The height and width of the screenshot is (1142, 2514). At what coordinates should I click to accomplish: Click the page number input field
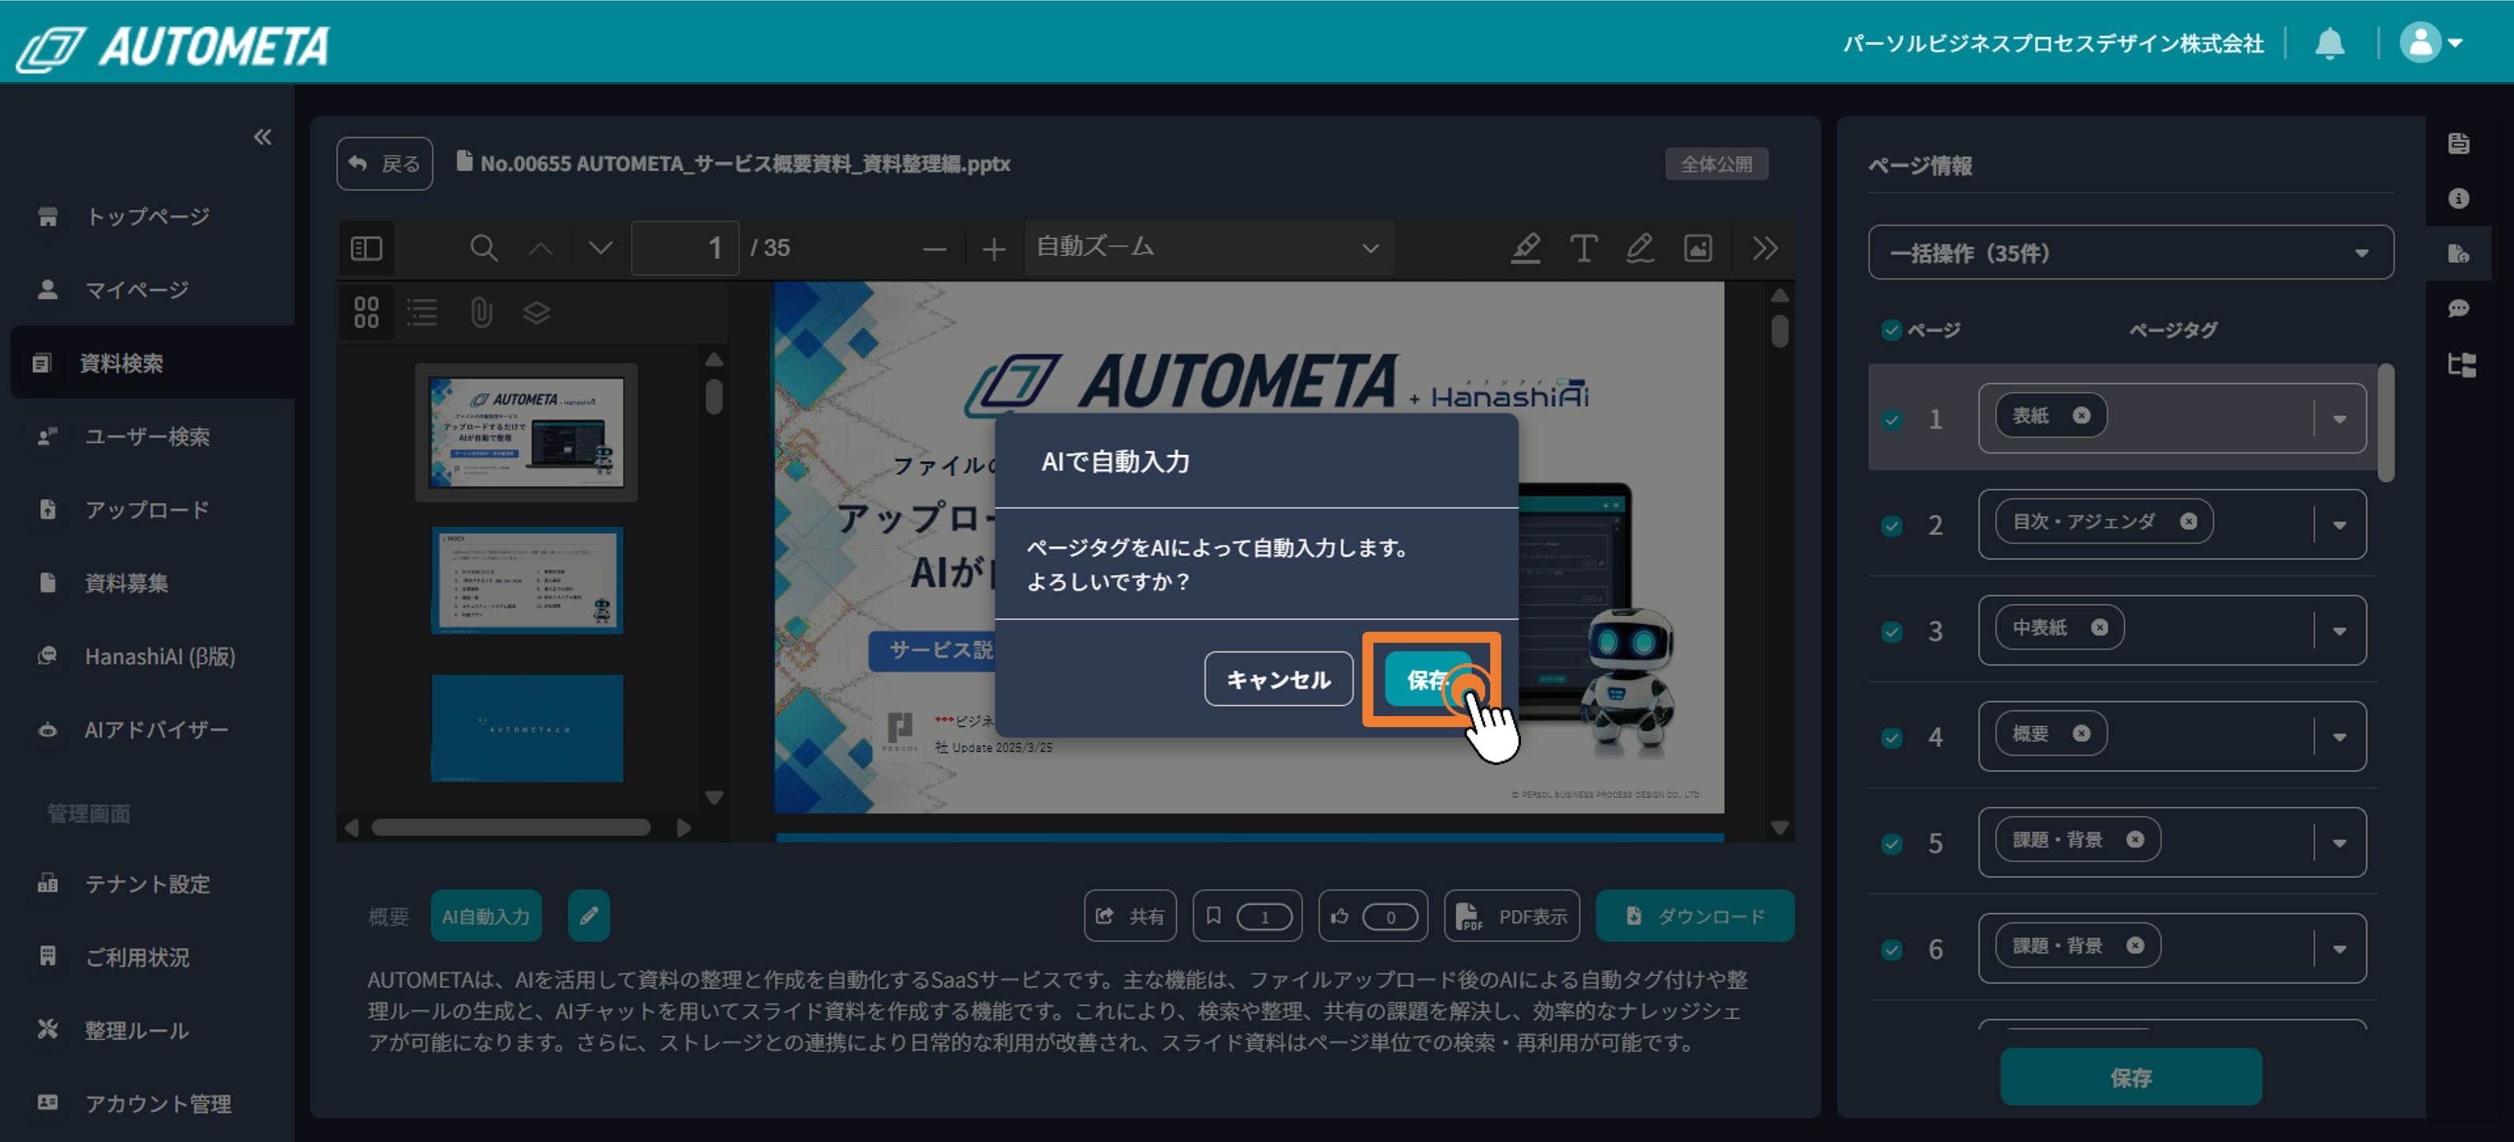click(685, 248)
